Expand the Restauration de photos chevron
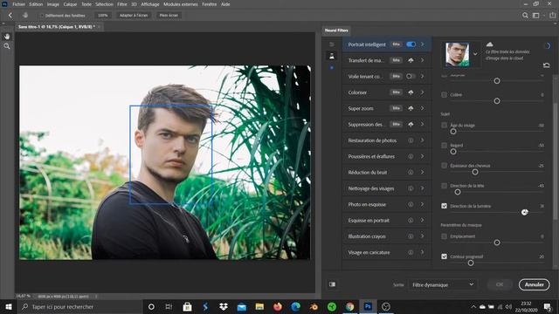 [x=423, y=140]
